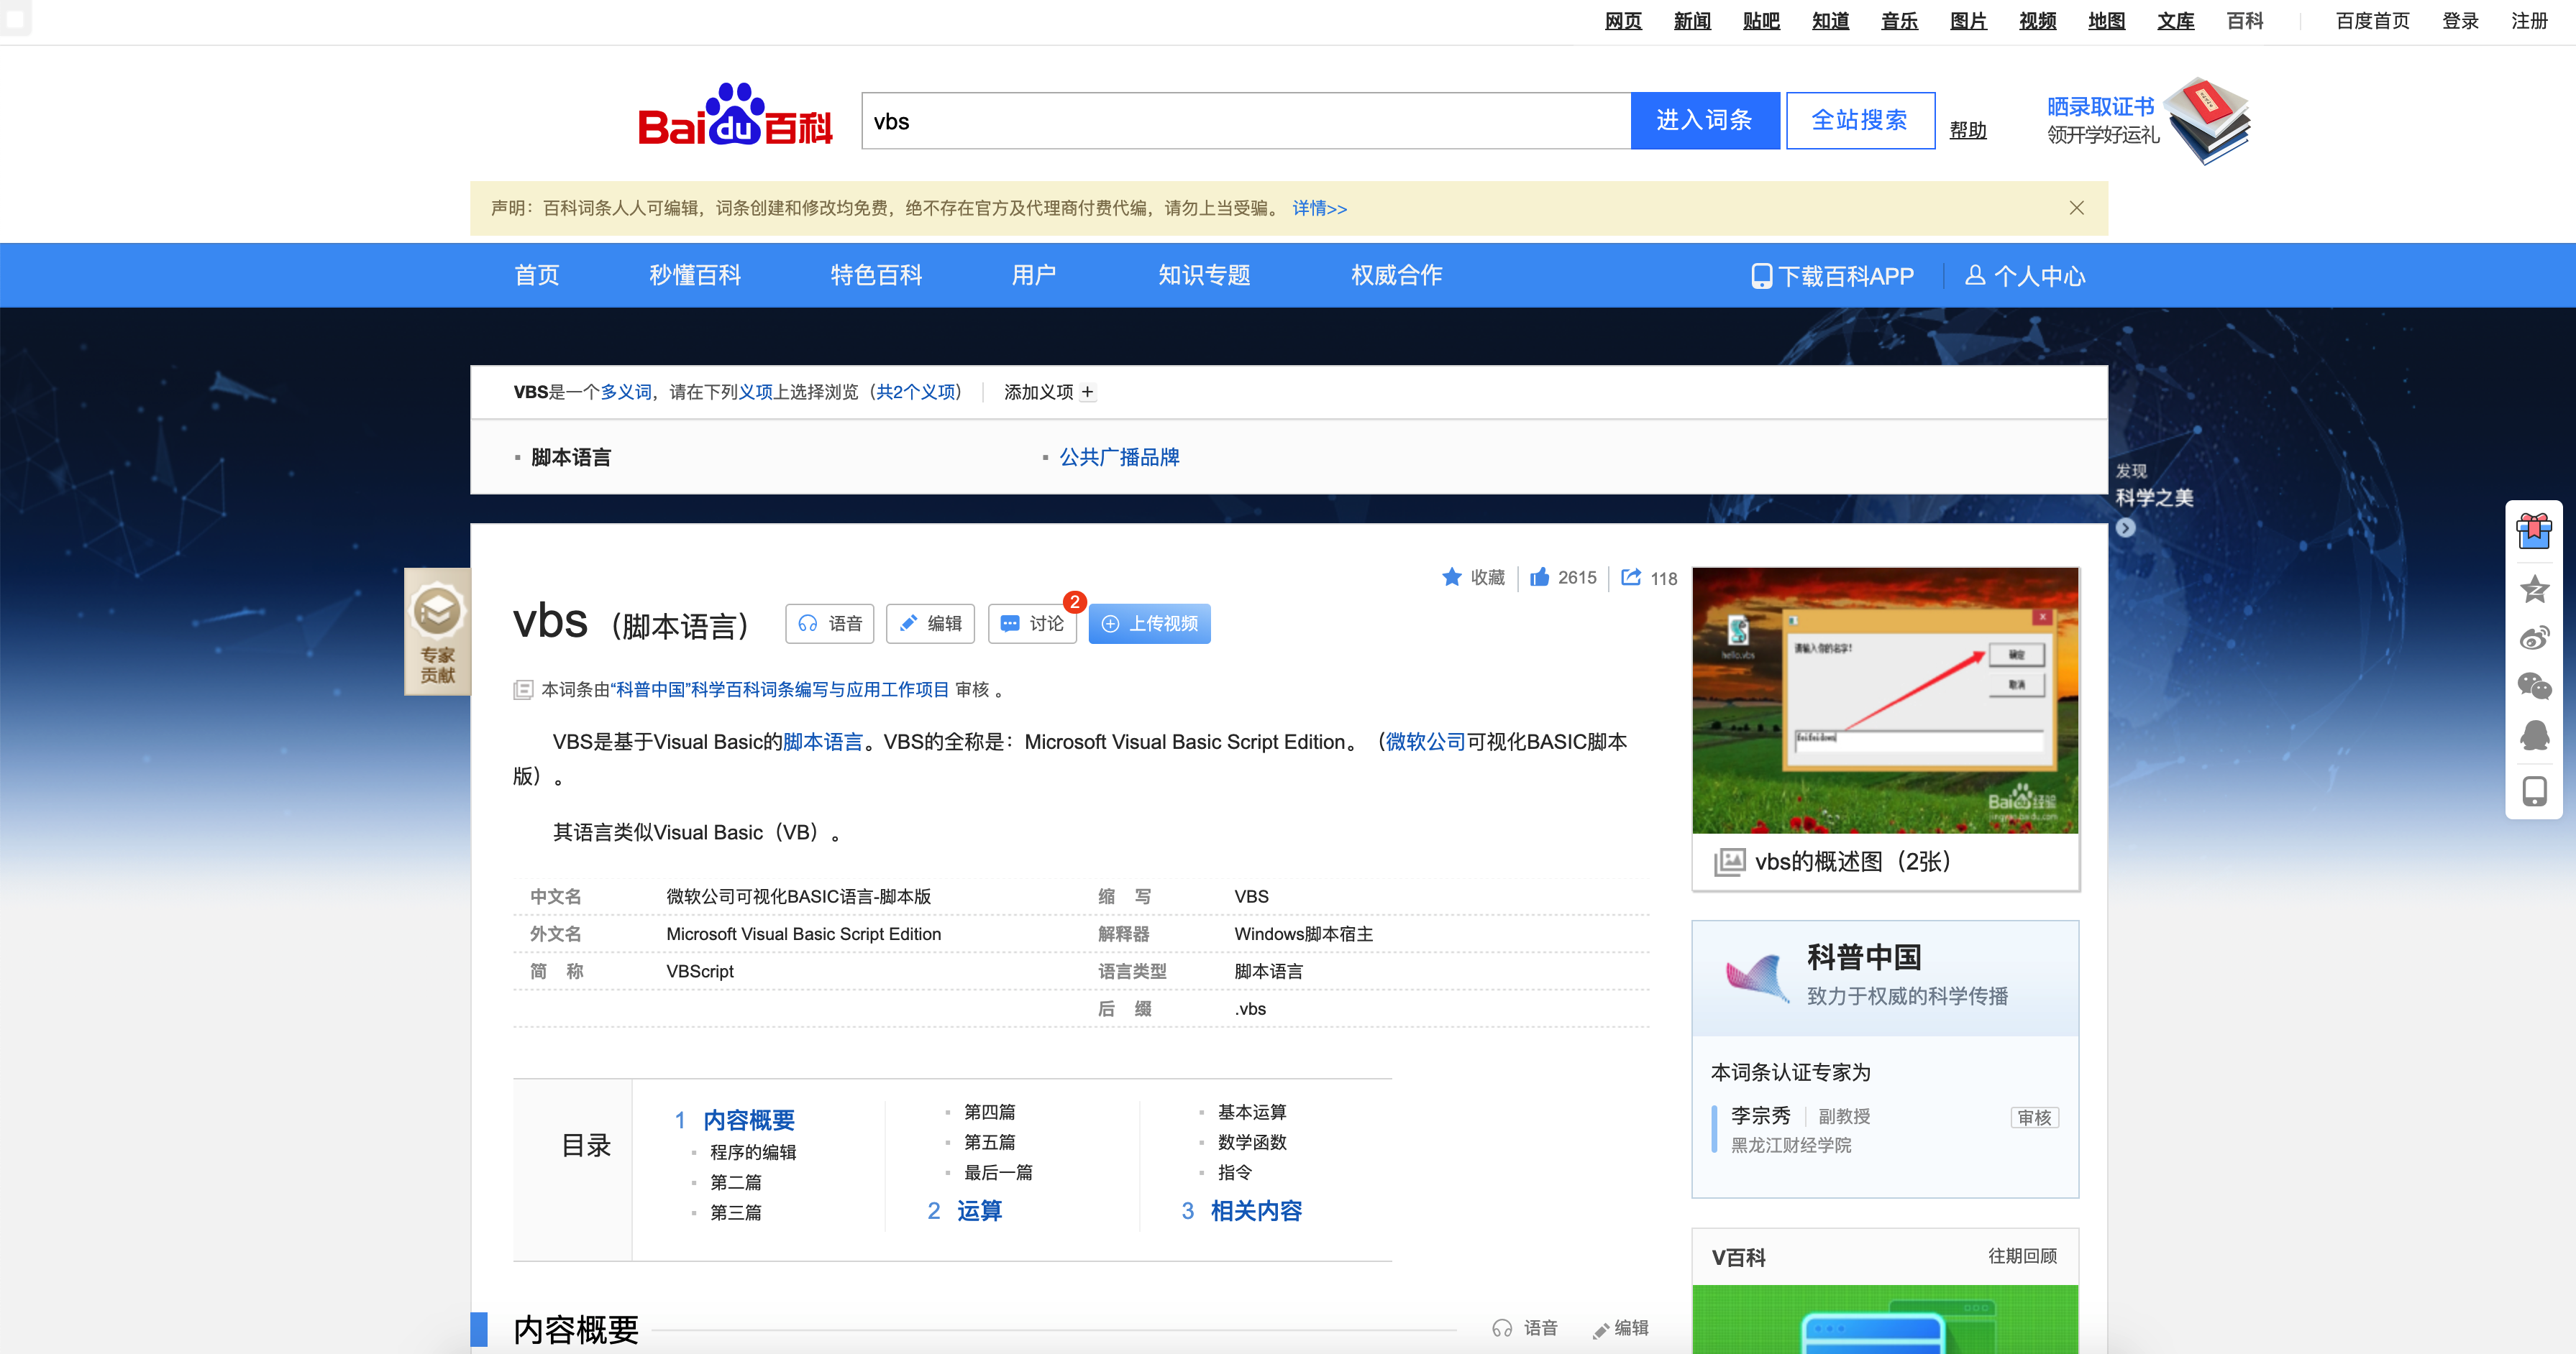Go to 图片 in the top bar

pyautogui.click(x=1968, y=21)
